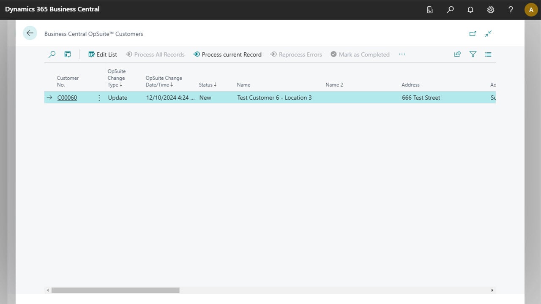Open the search magnifier in top bar

pyautogui.click(x=450, y=10)
